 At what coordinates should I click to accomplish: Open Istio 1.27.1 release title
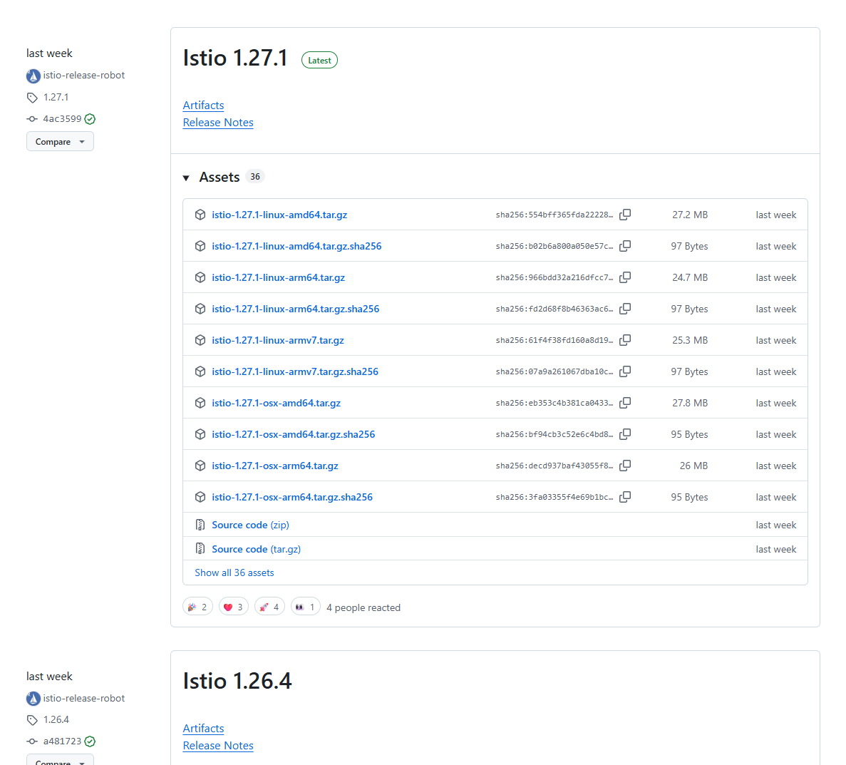tap(235, 58)
